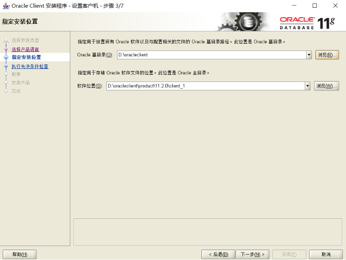This screenshot has height=260, width=346.
Task: Open help with the 帮助(H) button
Action: (x=20, y=255)
